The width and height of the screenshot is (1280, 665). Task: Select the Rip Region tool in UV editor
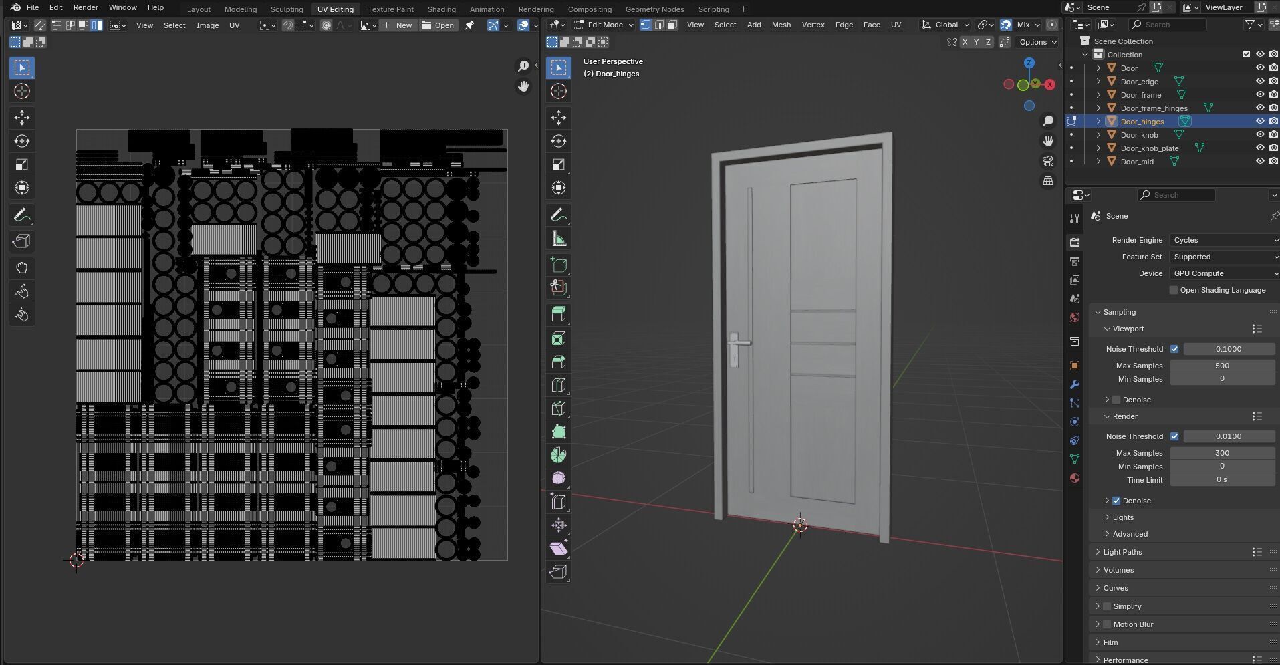(x=22, y=242)
